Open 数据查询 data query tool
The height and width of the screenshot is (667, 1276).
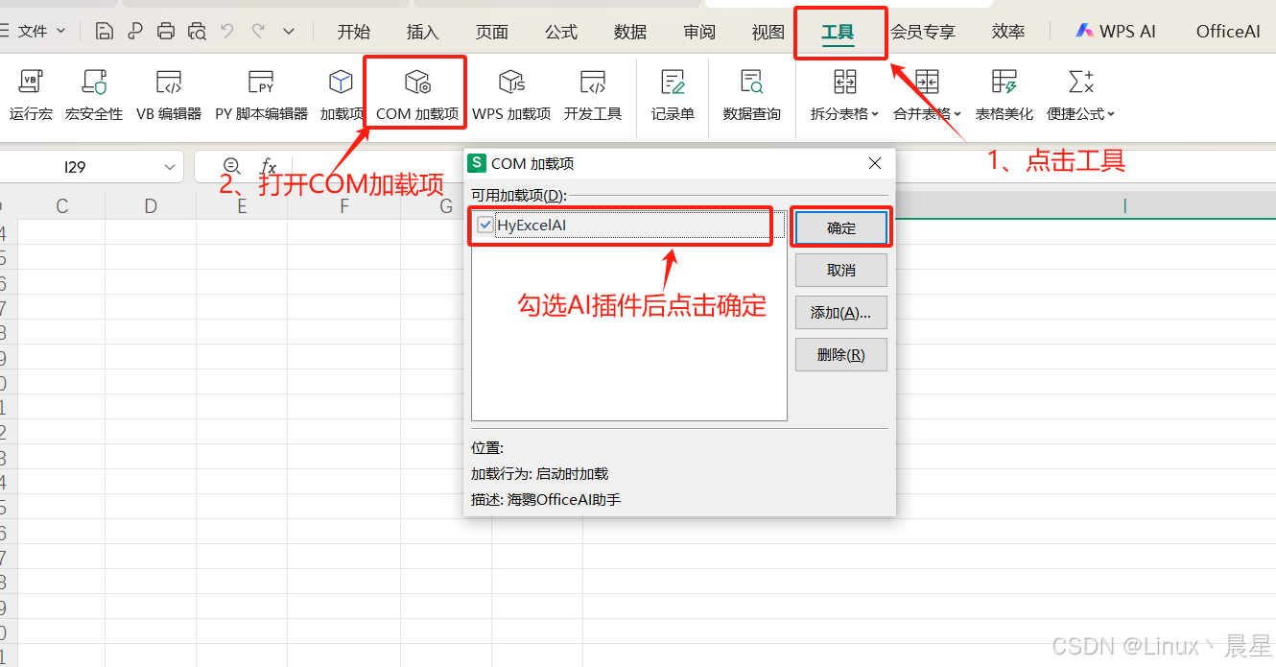click(x=752, y=96)
